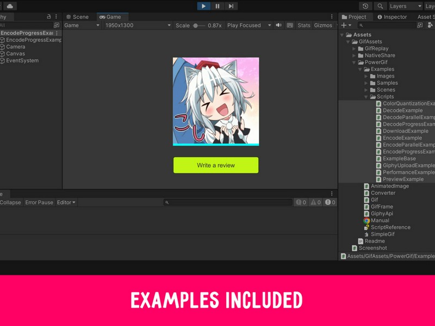The image size is (435, 326).
Task: Collapse the Assets folder
Action: 342,35
